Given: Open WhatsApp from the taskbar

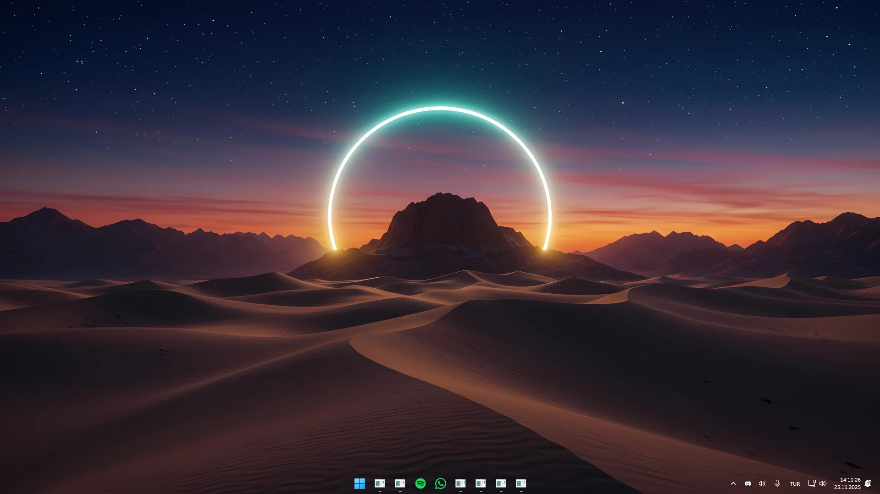Looking at the screenshot, I should click(440, 483).
